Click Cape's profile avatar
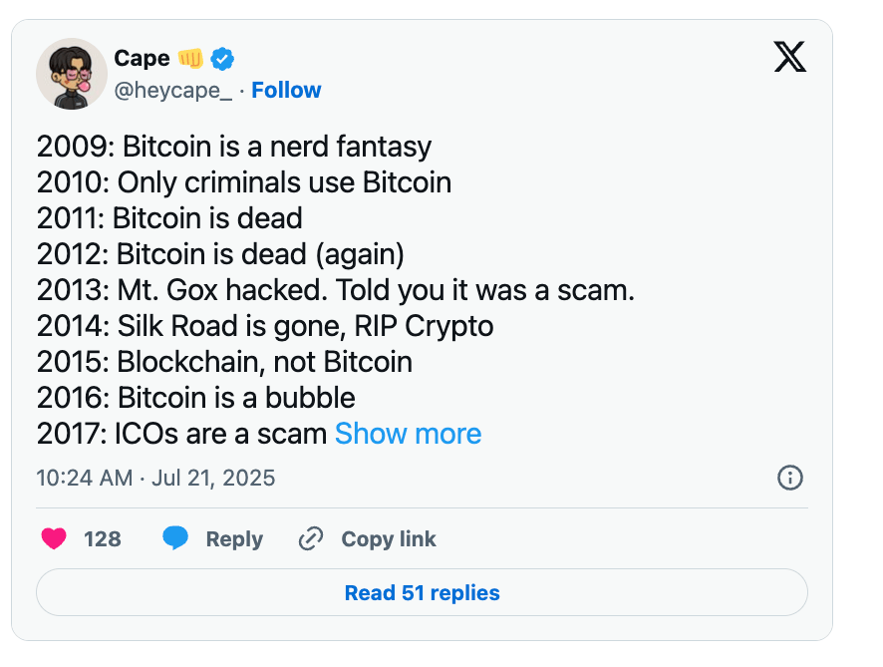The image size is (883, 667). pyautogui.click(x=71, y=74)
